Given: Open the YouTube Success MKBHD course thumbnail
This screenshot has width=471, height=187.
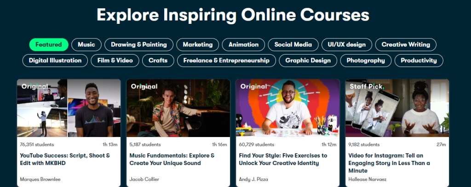Looking at the screenshot, I should [69, 108].
